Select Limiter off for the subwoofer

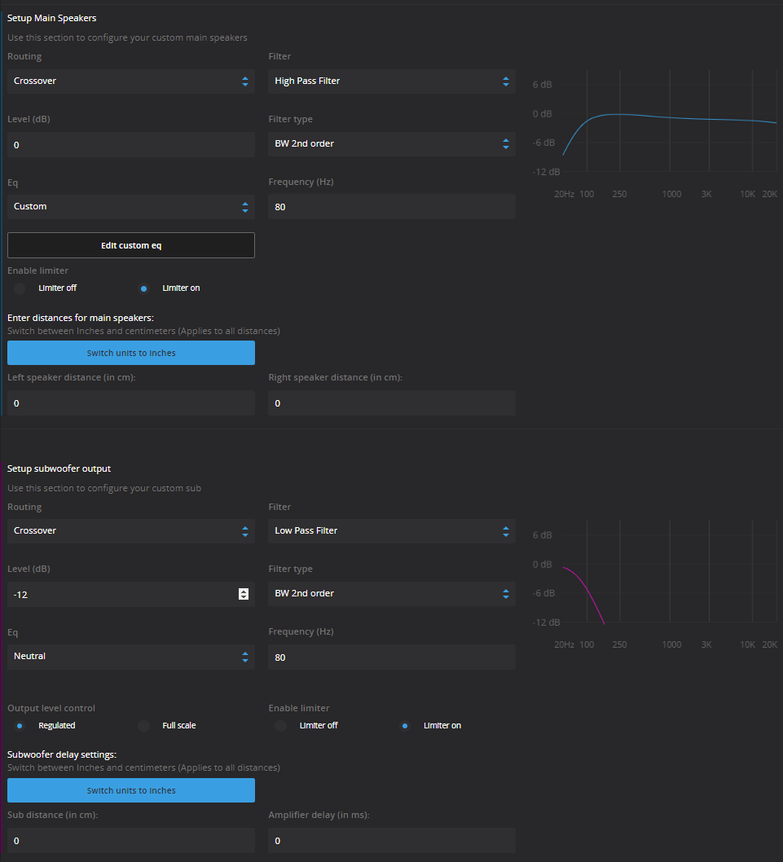tap(280, 725)
